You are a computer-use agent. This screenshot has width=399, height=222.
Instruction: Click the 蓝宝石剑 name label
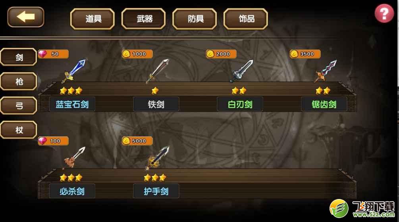click(x=72, y=104)
